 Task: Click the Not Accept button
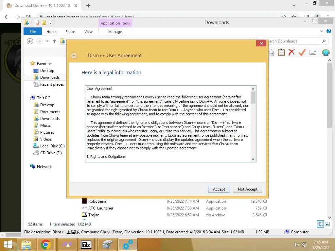tap(247, 189)
